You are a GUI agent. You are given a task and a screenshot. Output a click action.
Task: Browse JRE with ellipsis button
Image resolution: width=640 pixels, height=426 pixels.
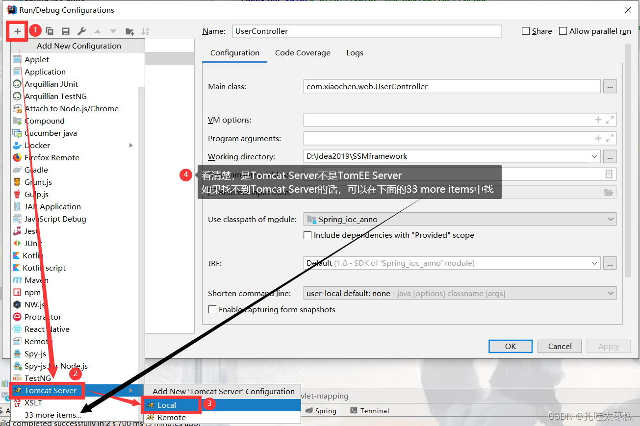click(x=610, y=263)
